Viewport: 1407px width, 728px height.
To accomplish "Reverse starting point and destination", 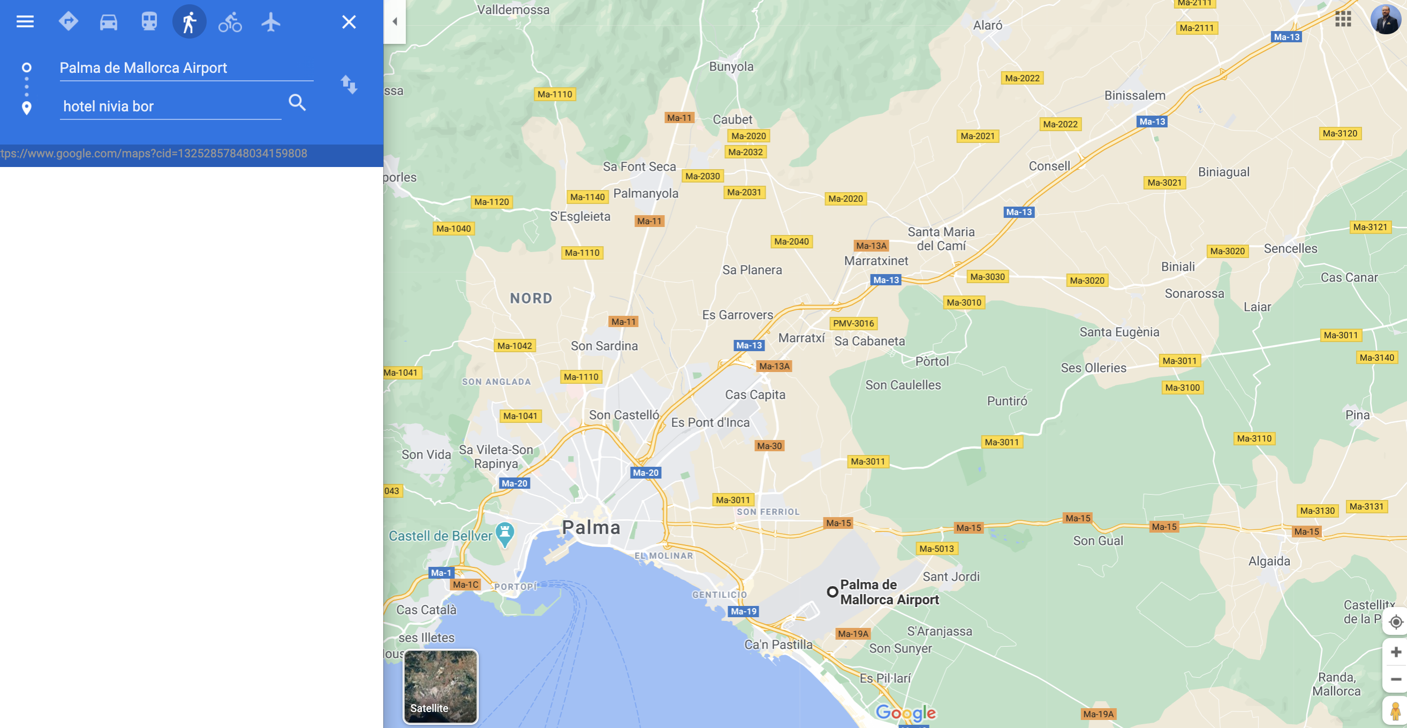I will tap(349, 85).
